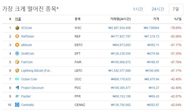Open the W3Coin name link

[26, 28]
